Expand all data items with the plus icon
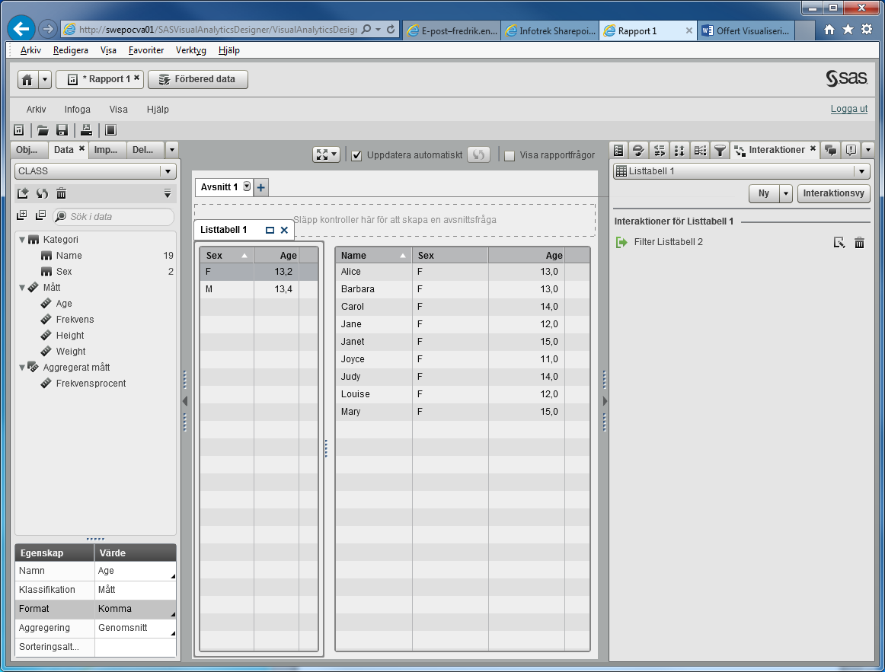This screenshot has width=885, height=672. (21, 215)
